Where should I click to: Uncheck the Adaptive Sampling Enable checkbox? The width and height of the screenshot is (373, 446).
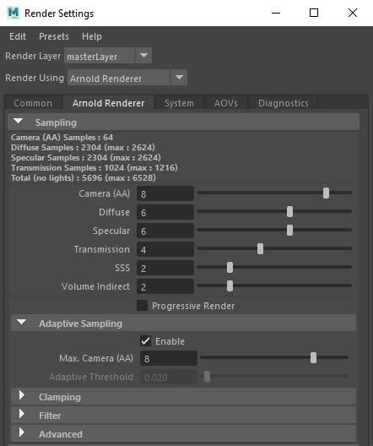[x=145, y=340]
